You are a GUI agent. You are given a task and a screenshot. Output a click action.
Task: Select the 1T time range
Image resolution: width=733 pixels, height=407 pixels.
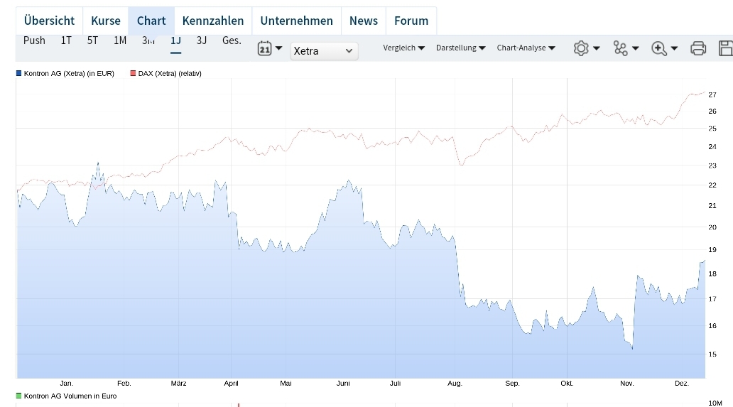click(x=66, y=40)
